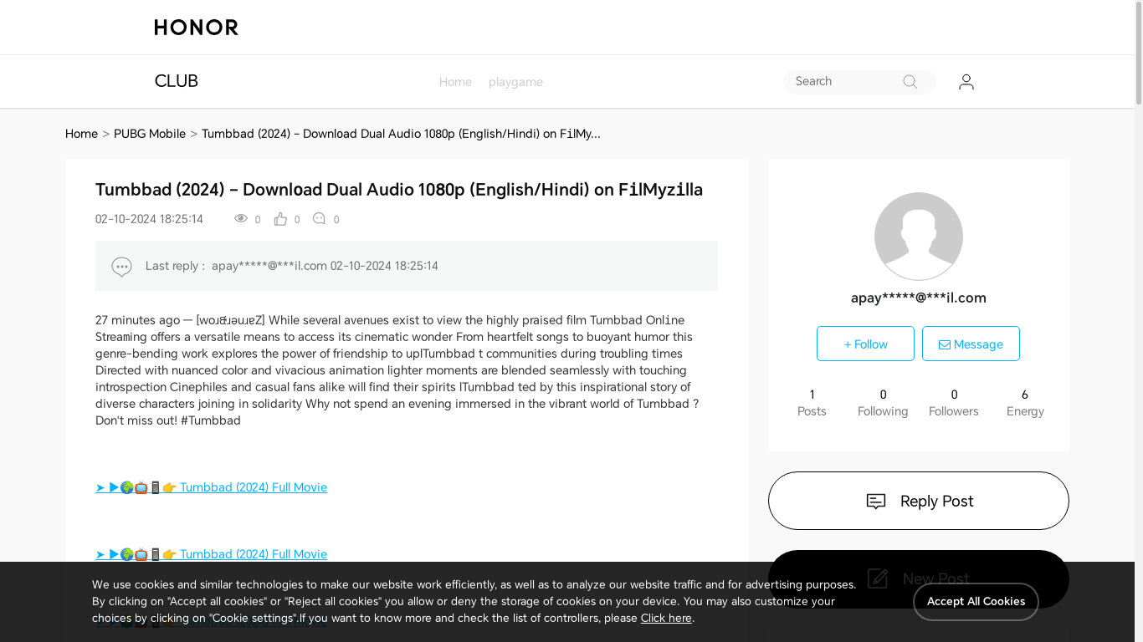Click the Posts count stat
The image size is (1143, 642).
[812, 403]
